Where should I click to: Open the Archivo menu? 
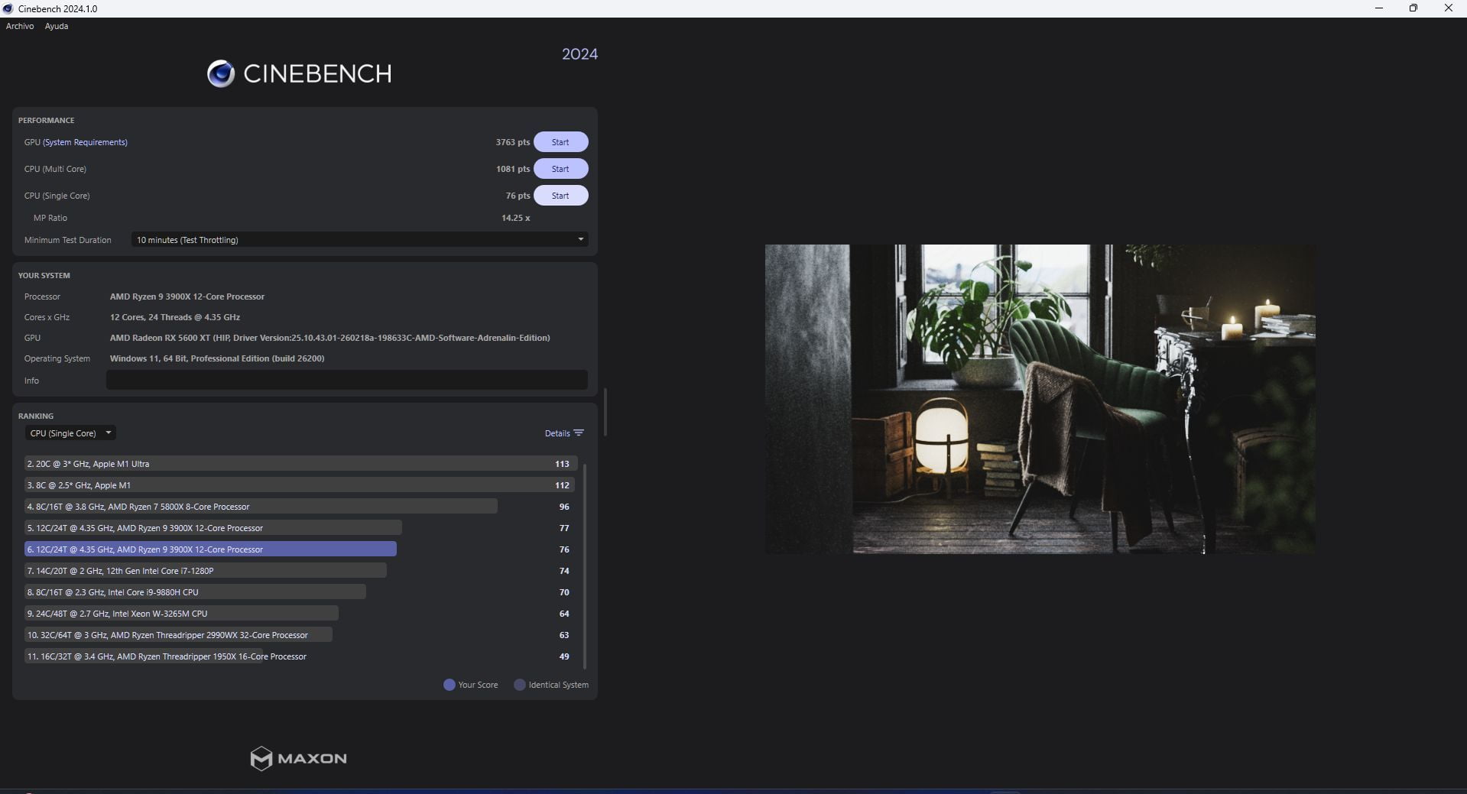point(20,26)
